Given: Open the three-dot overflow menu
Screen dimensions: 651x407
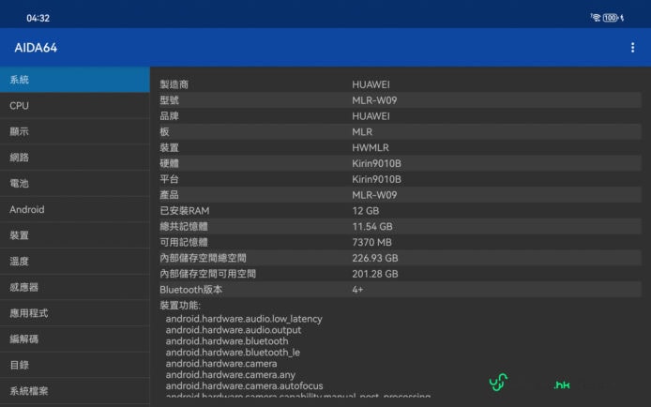Looking at the screenshot, I should 632,48.
